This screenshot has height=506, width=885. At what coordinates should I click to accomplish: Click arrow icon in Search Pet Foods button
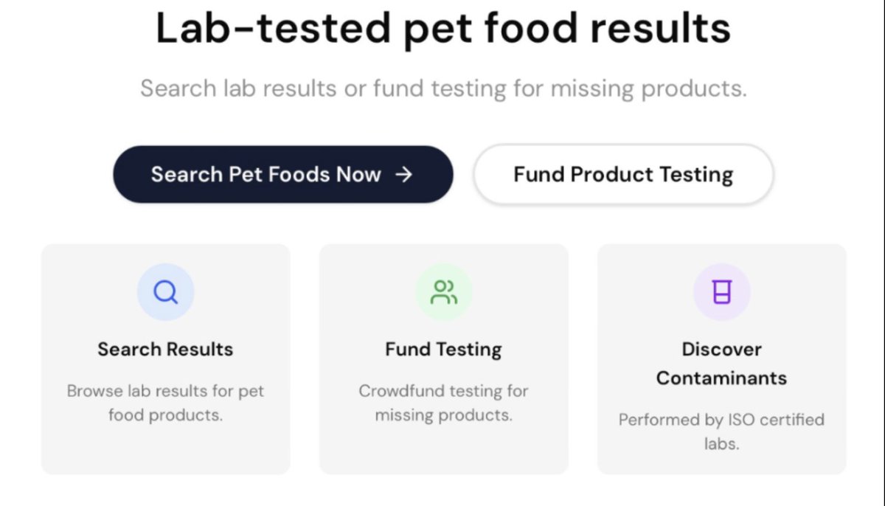tap(403, 174)
